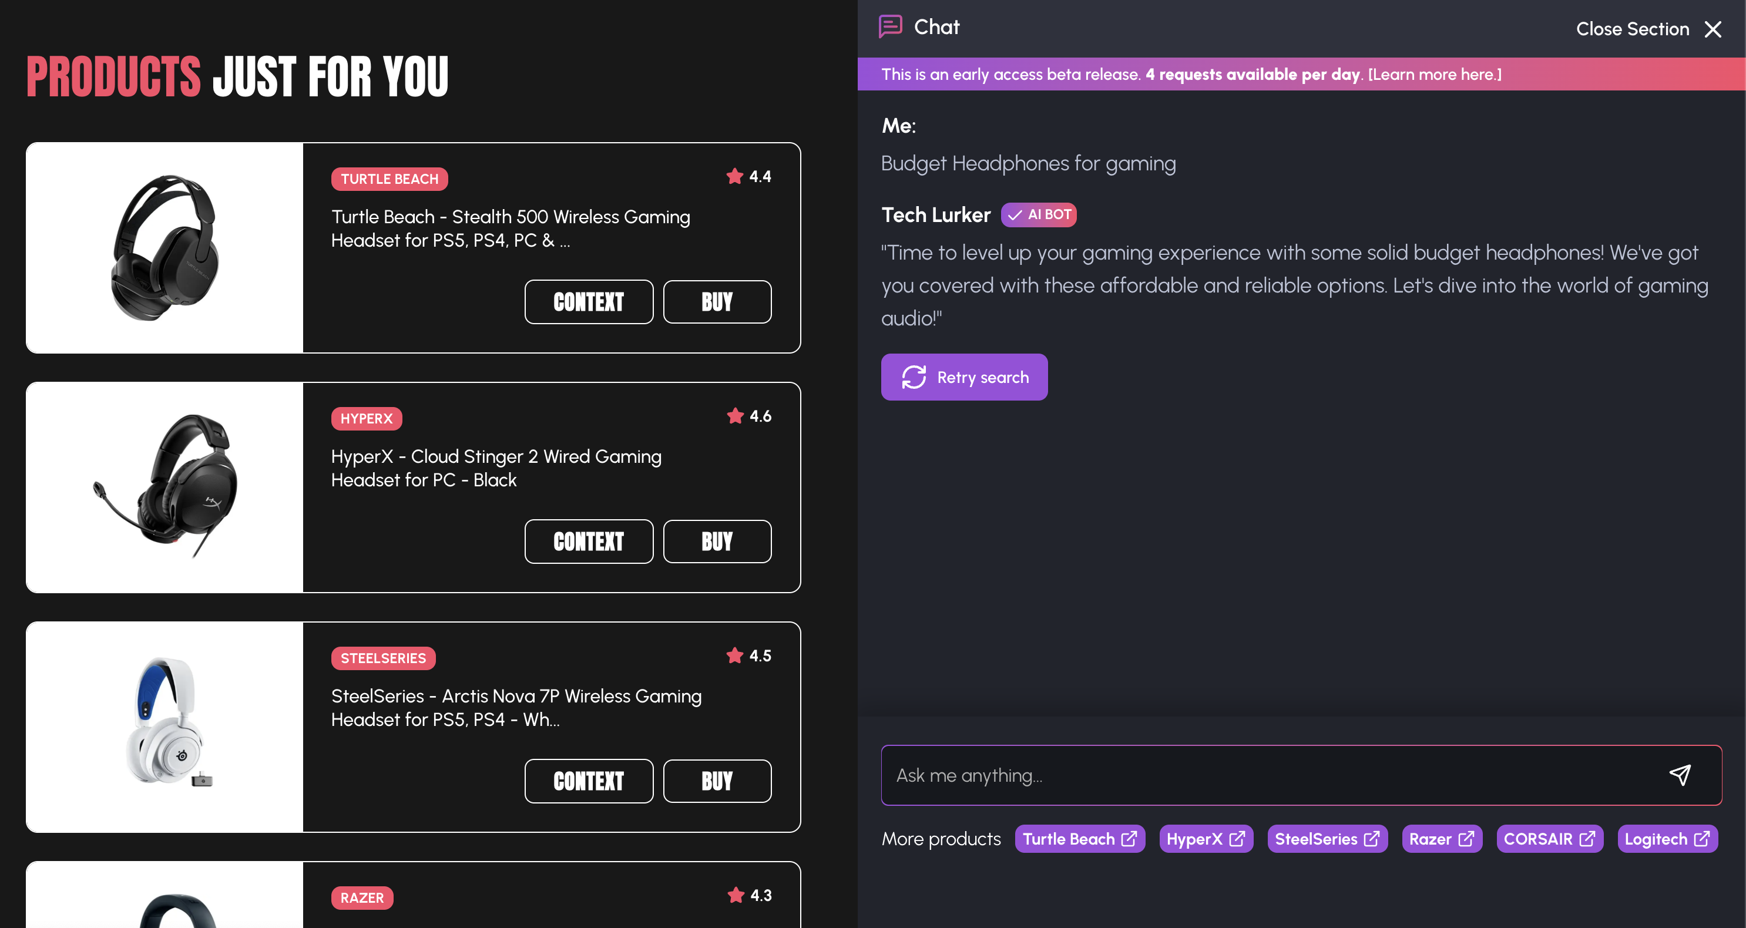
Task: Open the SteelSeries more products link
Action: click(x=1327, y=839)
